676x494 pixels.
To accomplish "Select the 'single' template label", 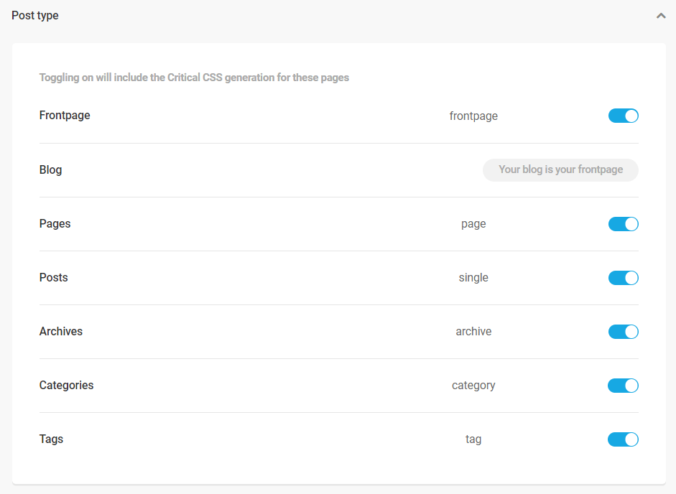I will pyautogui.click(x=473, y=277).
